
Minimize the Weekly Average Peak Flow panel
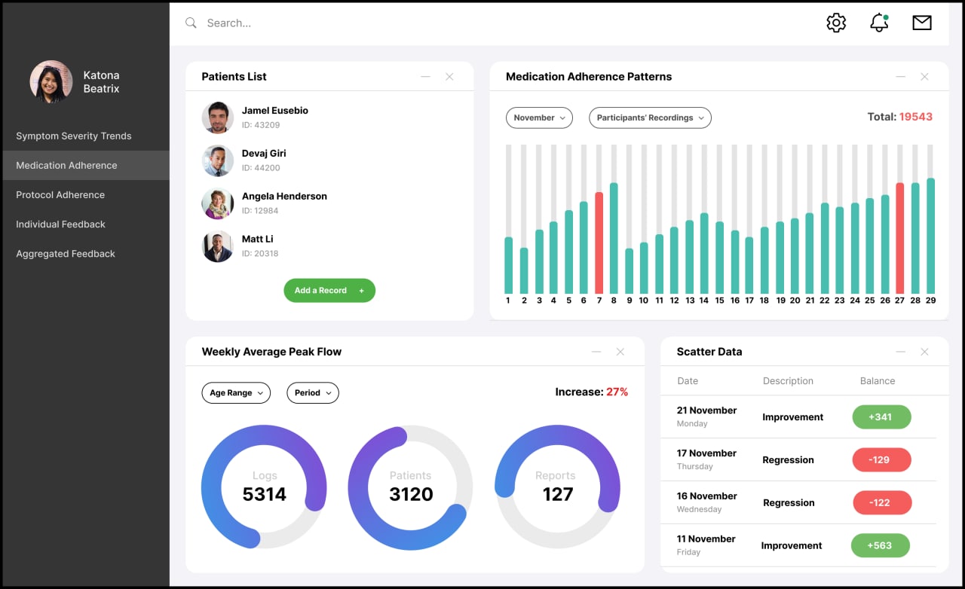(596, 352)
